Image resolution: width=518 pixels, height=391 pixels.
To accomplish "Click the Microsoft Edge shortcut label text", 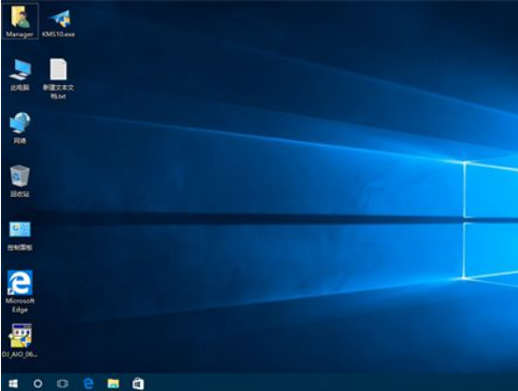I will 20,305.
